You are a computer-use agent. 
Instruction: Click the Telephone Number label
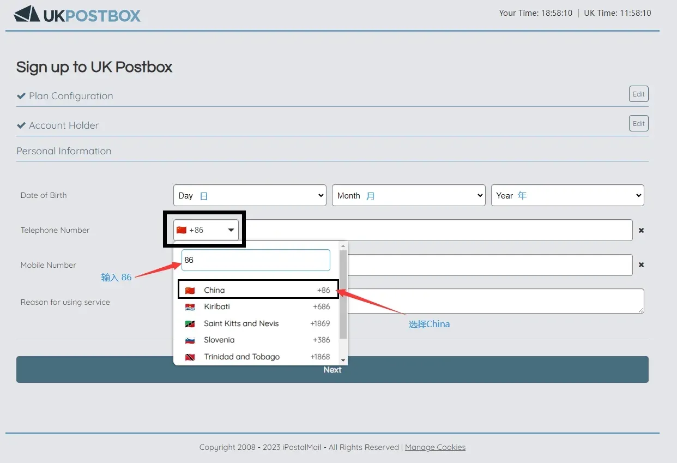coord(55,230)
